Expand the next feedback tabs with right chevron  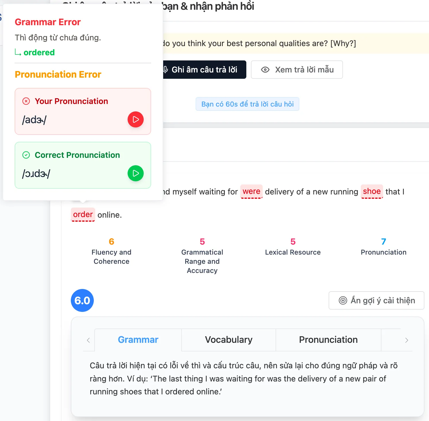click(406, 340)
